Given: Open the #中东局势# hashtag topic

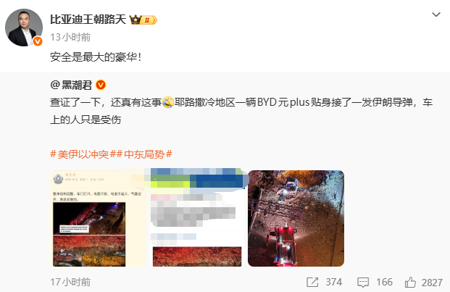Looking at the screenshot, I should point(144,154).
